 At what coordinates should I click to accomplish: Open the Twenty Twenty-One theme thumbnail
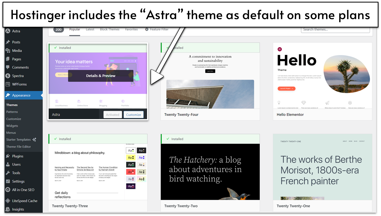[323, 167]
